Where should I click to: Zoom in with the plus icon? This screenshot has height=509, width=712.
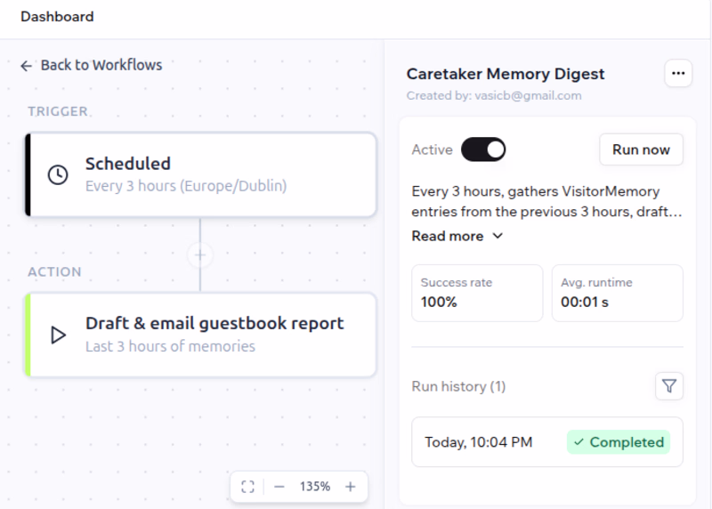350,487
